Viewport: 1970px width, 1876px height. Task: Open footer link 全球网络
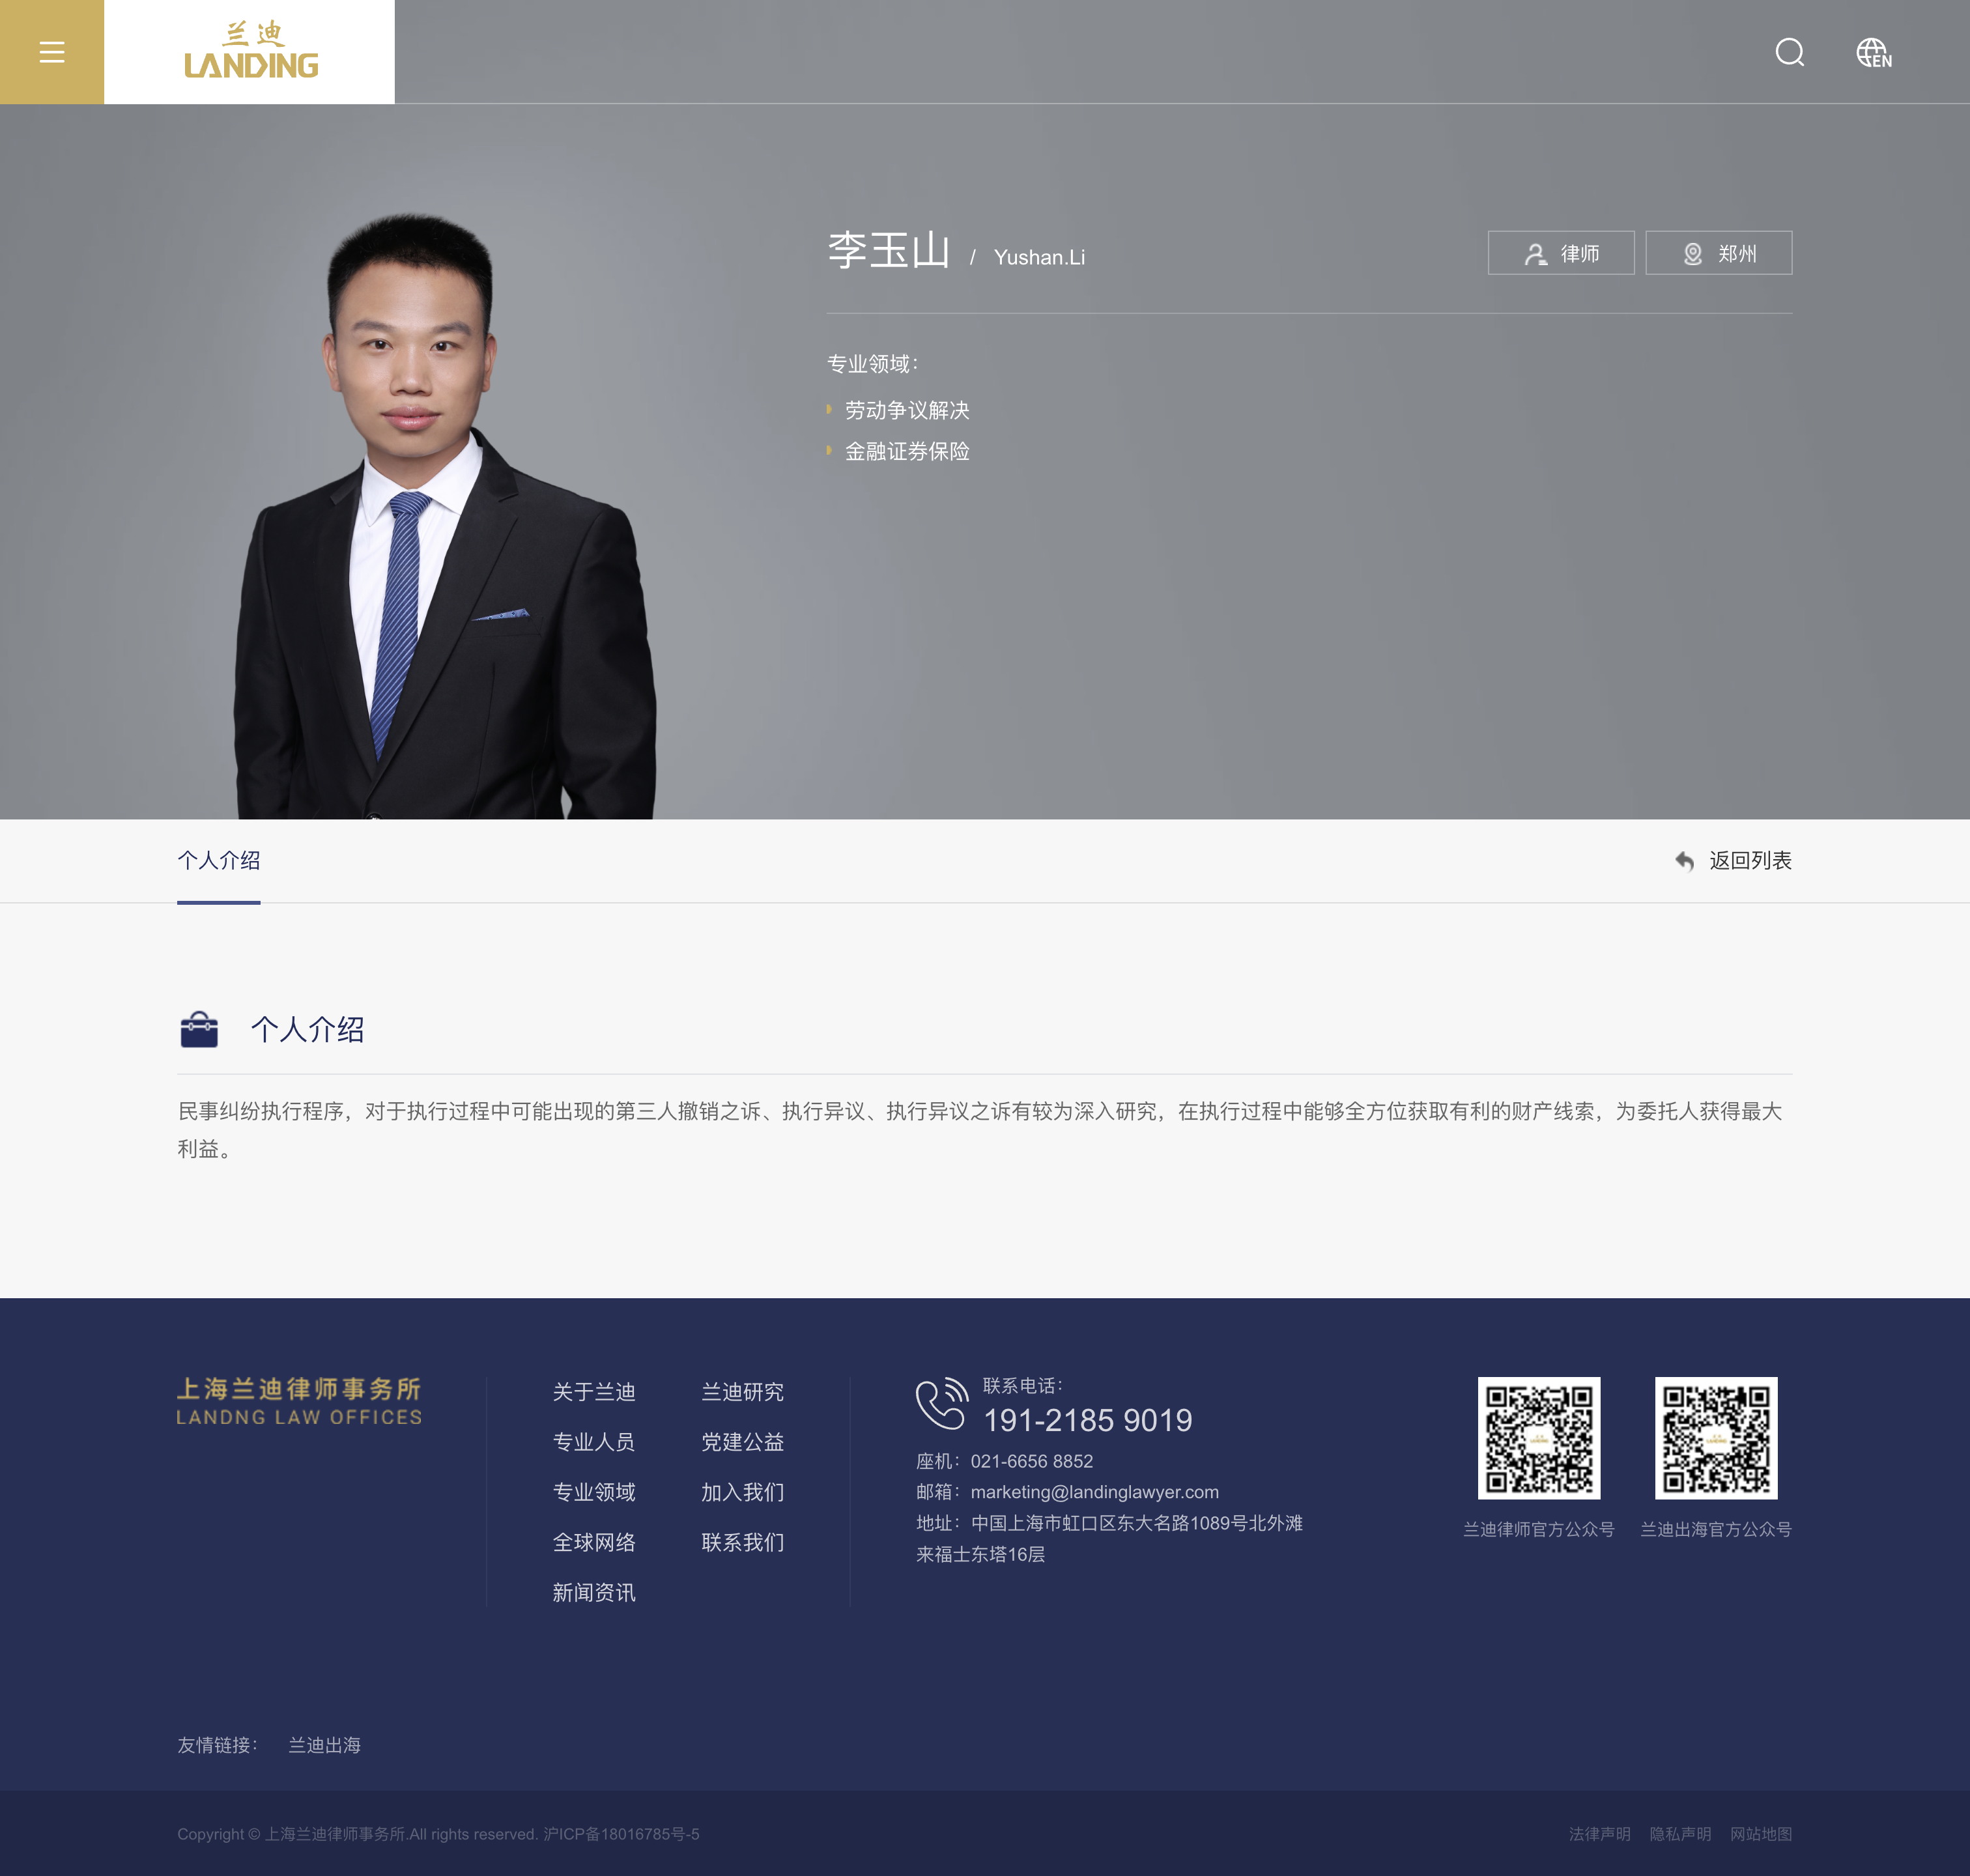(x=594, y=1542)
